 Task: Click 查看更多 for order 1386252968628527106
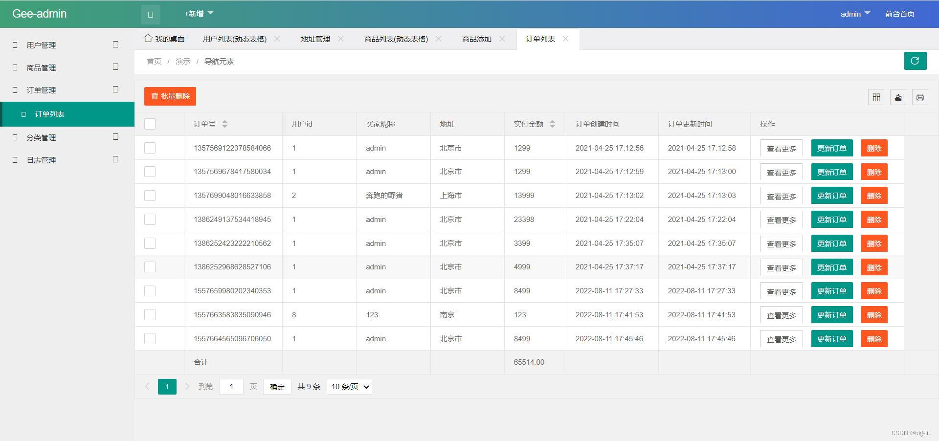(x=782, y=267)
